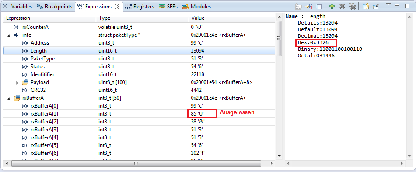The image size is (416, 172).
Task: Click the Binary value line in details
Action: tap(330, 49)
